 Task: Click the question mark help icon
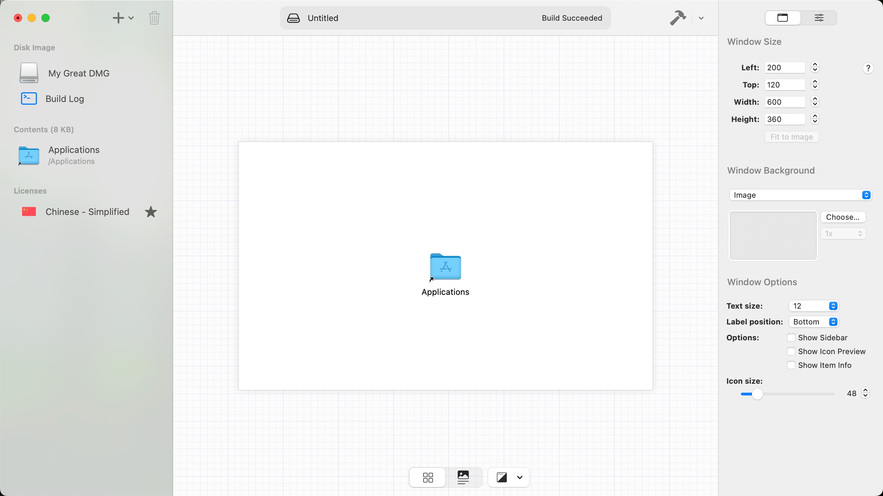click(x=868, y=68)
